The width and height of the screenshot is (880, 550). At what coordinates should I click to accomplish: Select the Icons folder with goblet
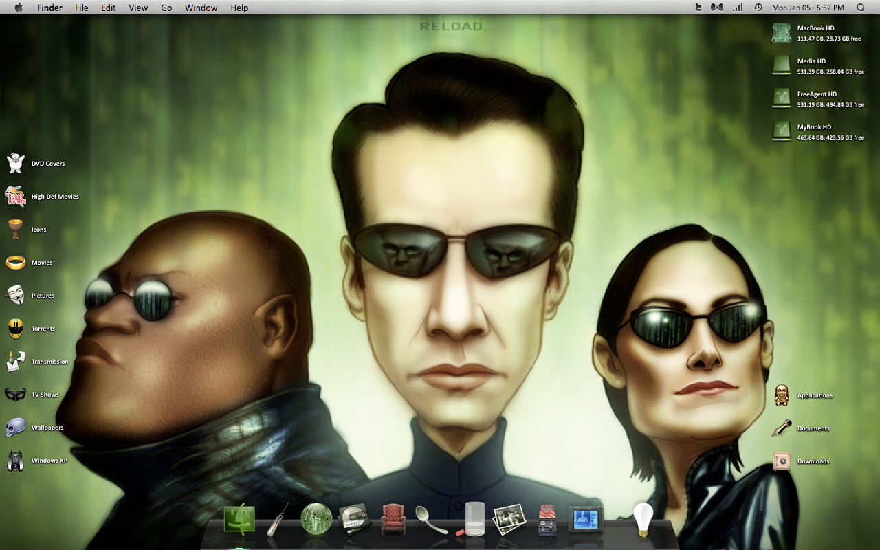(16, 230)
